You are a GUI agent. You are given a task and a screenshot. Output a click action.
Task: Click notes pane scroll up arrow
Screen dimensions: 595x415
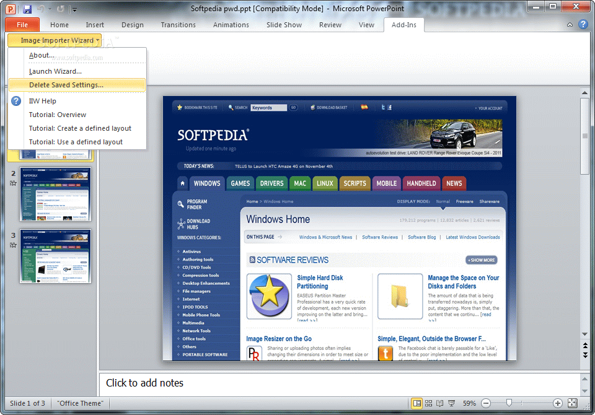(584, 378)
